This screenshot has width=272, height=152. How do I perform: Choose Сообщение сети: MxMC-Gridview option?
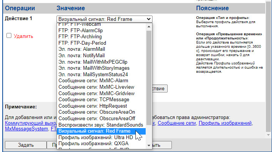tap(101, 93)
